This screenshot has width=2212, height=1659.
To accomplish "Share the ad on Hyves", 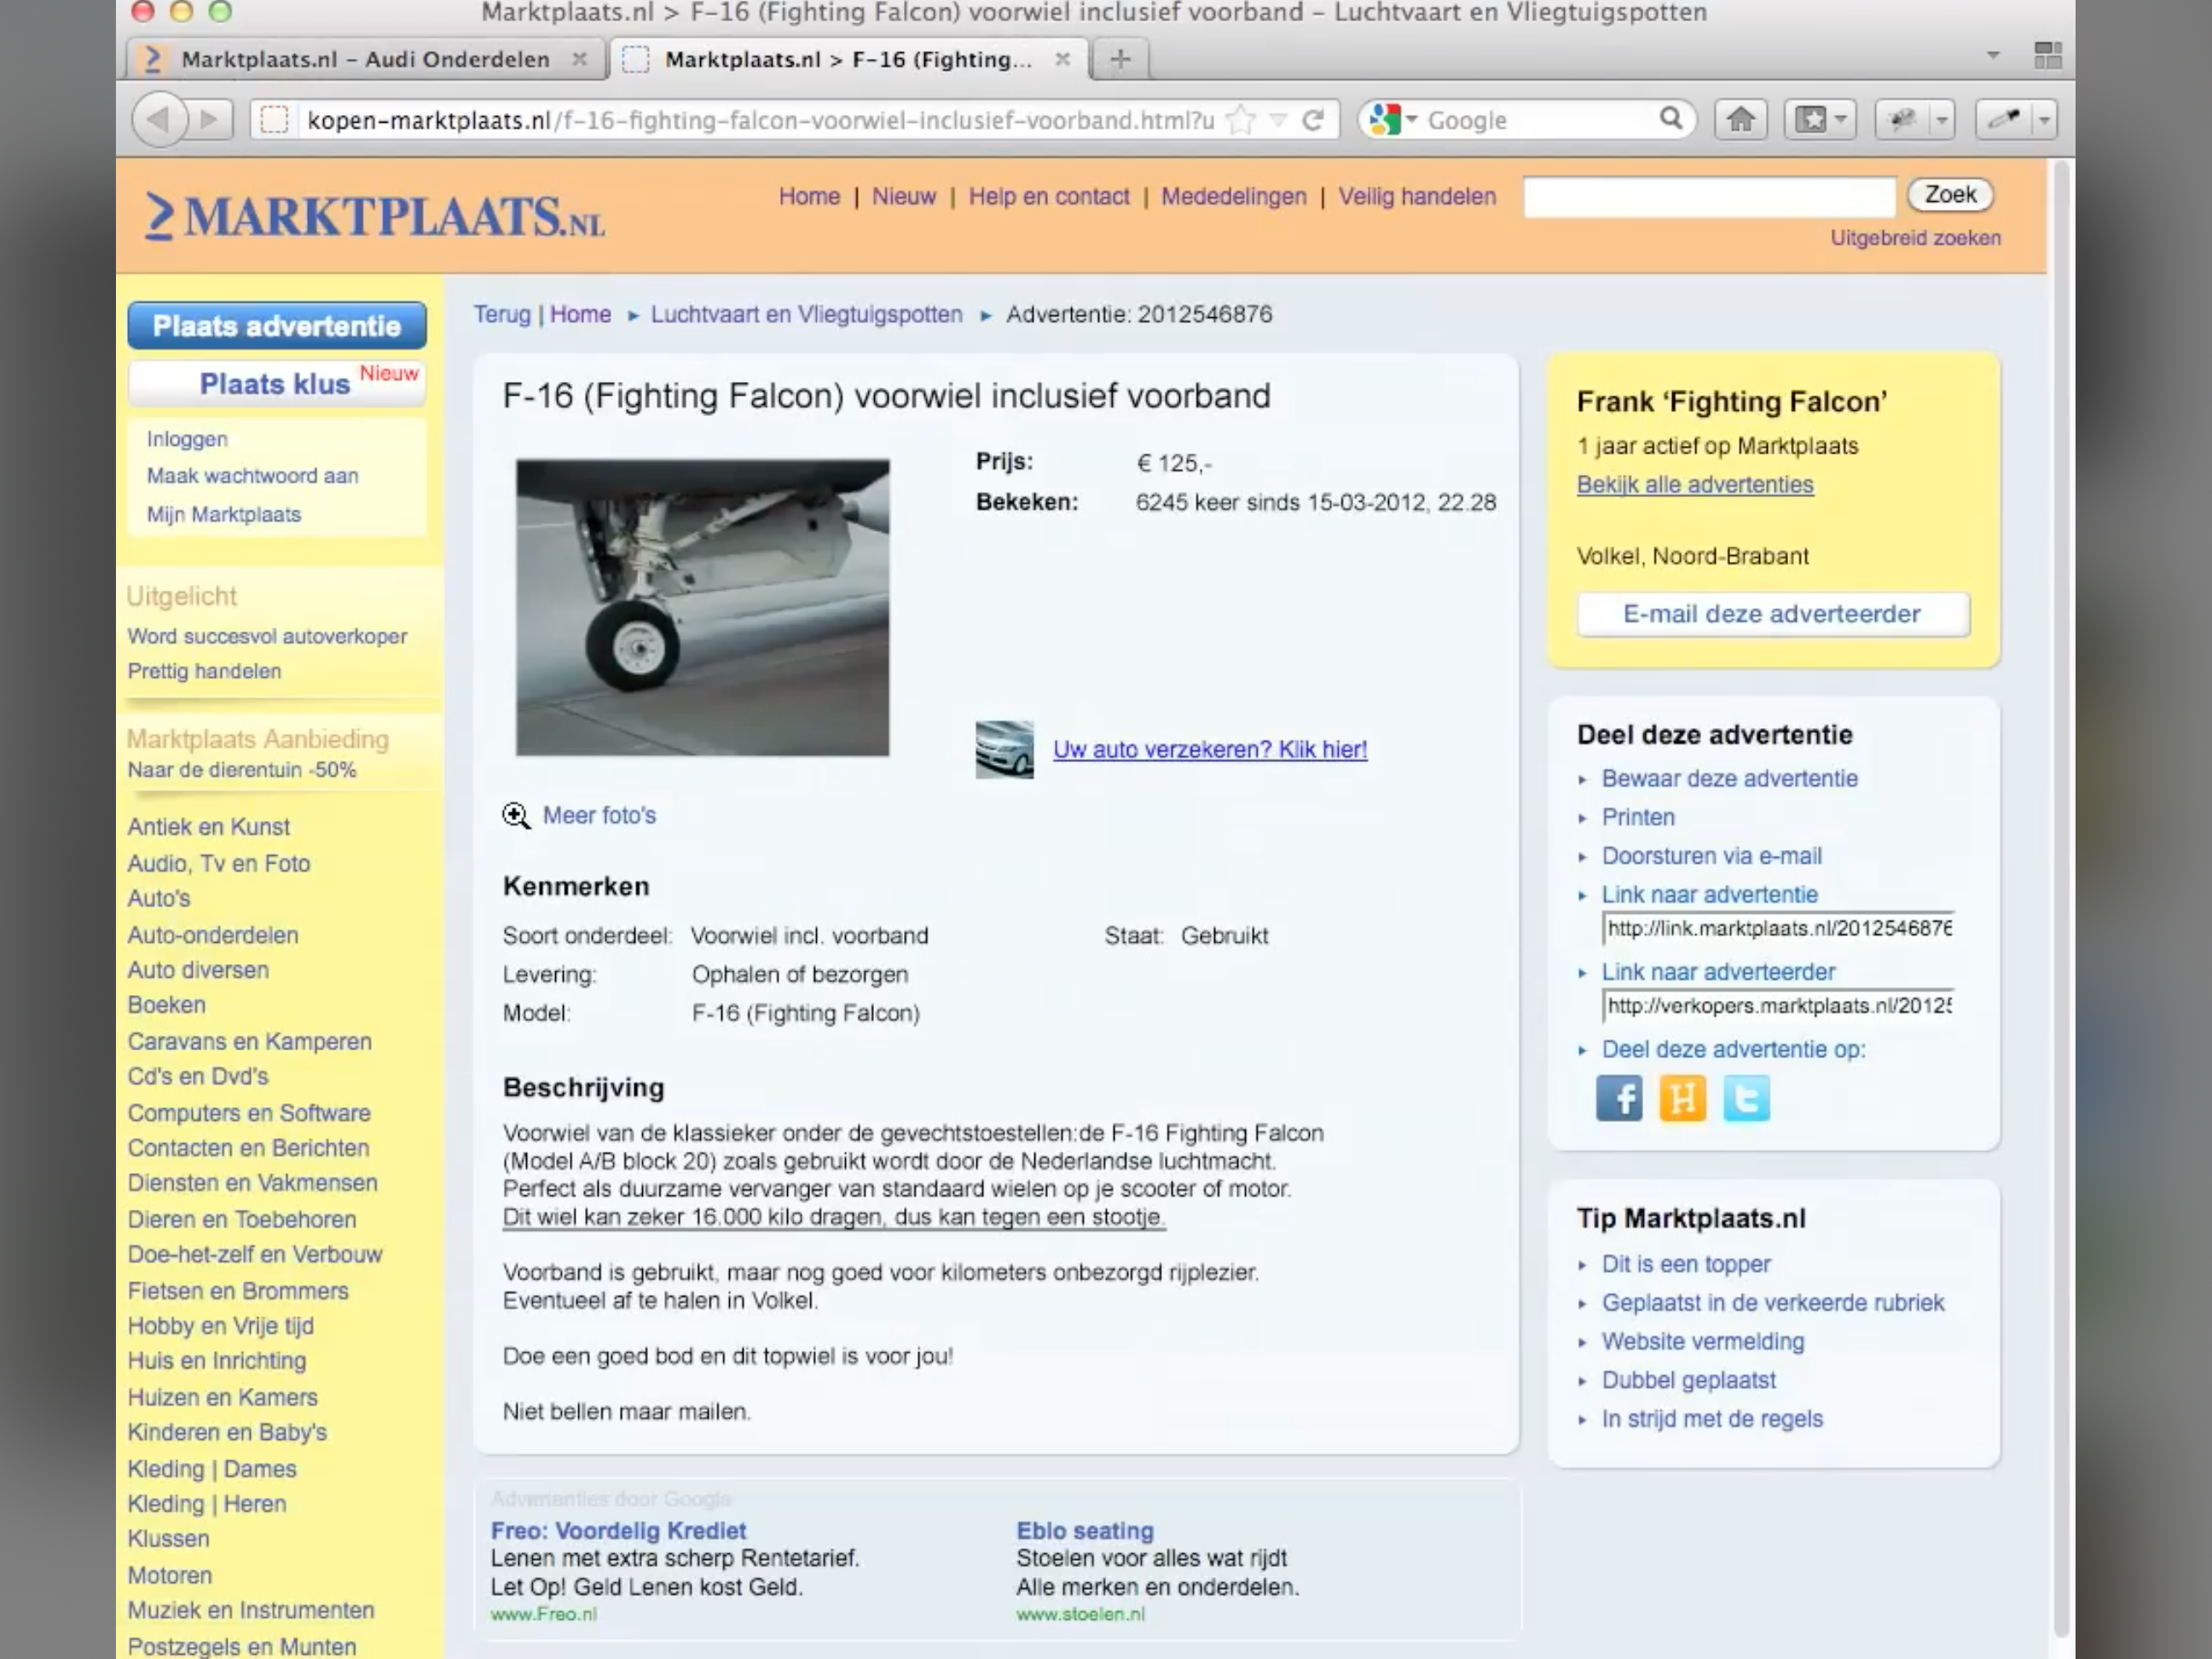I will [1683, 1098].
